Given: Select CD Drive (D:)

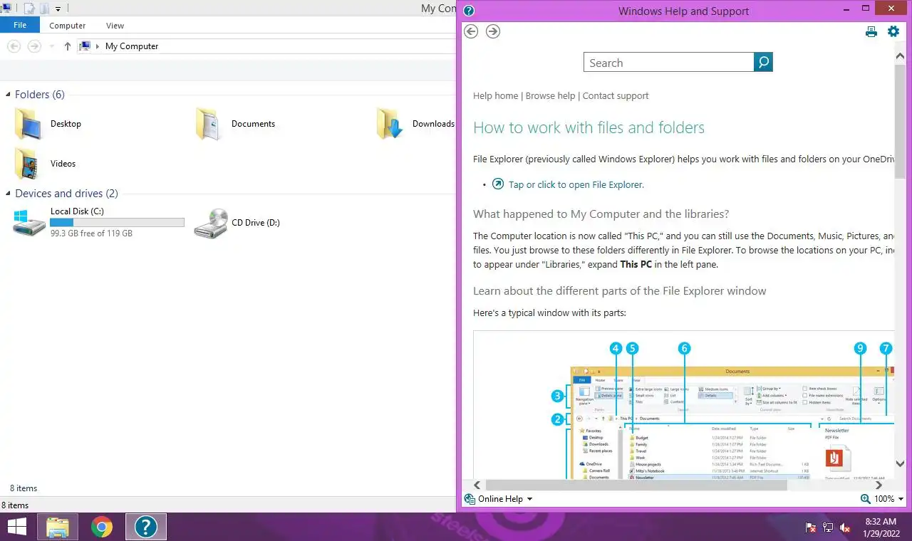Looking at the screenshot, I should pos(237,223).
